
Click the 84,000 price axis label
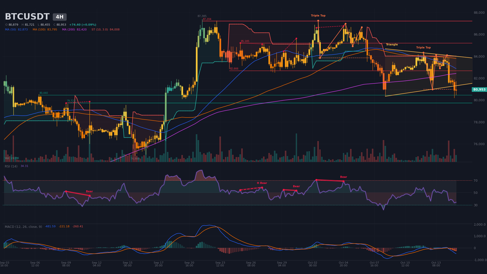tap(479, 57)
